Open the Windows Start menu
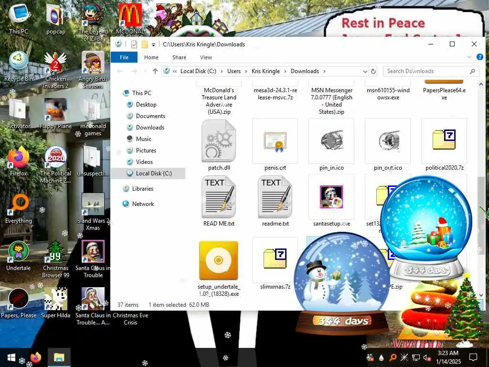Image resolution: width=489 pixels, height=367 pixels. 11,357
